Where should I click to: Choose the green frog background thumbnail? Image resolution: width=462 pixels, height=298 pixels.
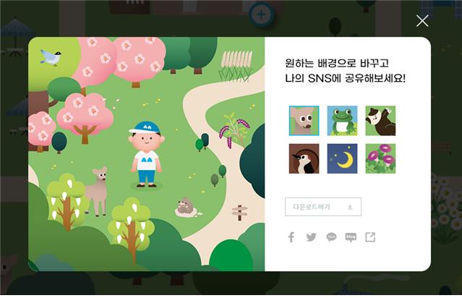pyautogui.click(x=342, y=121)
